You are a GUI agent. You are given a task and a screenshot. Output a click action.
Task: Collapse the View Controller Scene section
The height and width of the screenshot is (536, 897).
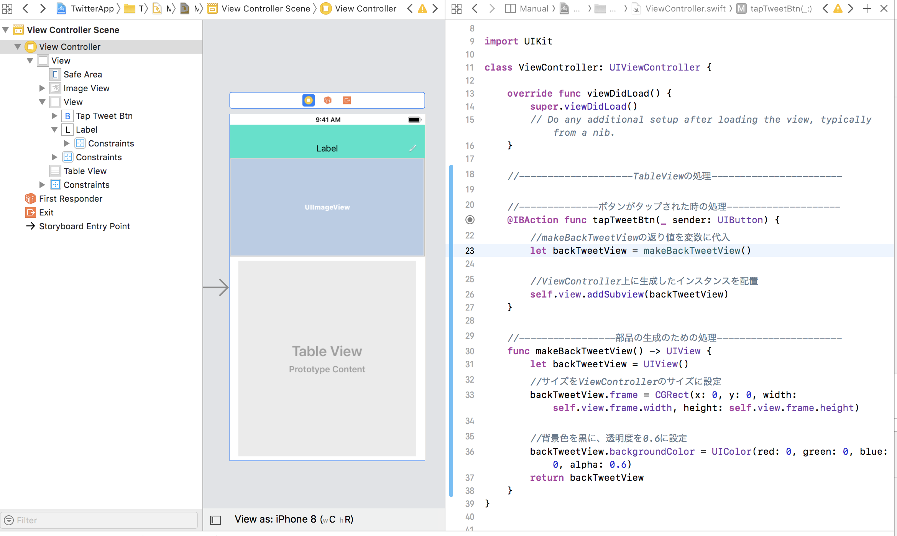point(5,30)
